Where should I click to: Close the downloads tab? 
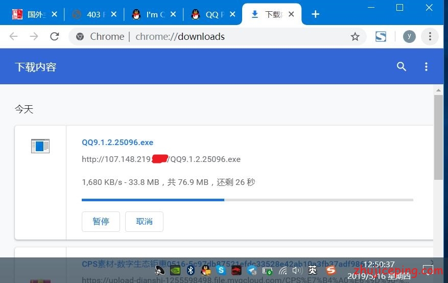[291, 14]
